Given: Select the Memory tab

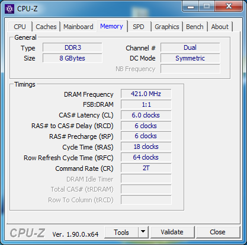Looking at the screenshot, I should tap(111, 26).
